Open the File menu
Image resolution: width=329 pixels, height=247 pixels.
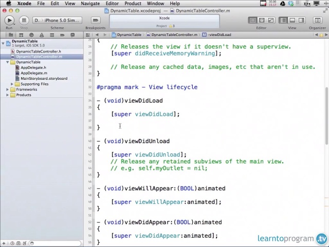tap(41, 4)
